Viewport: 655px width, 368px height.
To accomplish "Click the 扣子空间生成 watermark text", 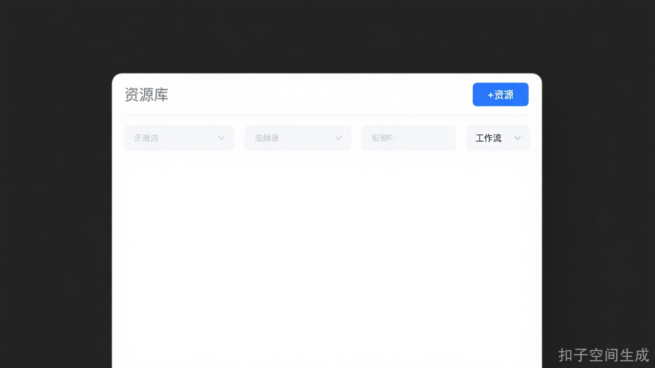I will pos(603,355).
